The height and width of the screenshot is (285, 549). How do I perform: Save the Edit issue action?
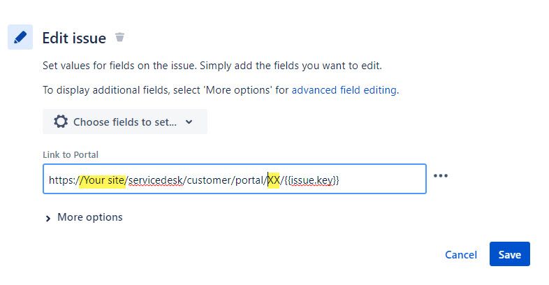pos(509,254)
